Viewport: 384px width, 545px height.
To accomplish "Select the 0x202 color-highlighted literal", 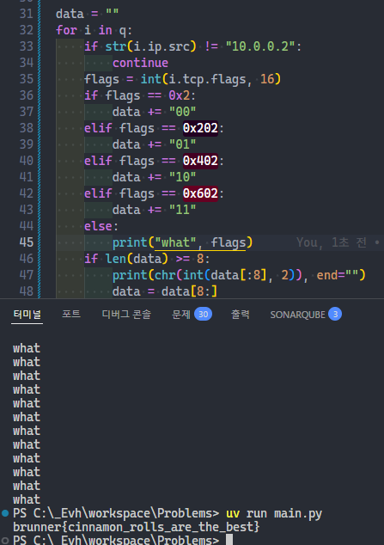I will click(x=200, y=128).
